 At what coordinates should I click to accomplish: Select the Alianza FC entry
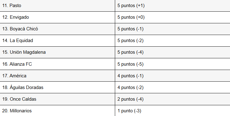coord(17,64)
